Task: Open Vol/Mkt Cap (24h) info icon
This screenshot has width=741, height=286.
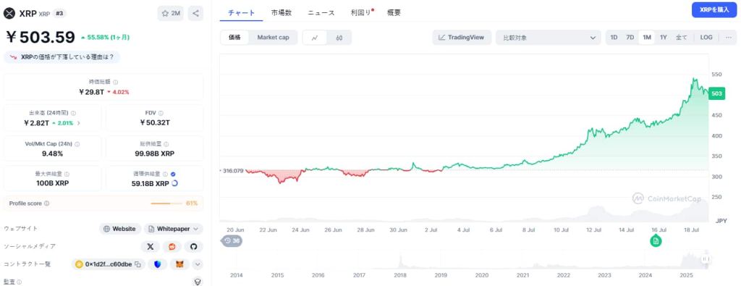Action: pos(77,144)
